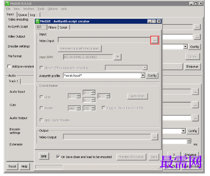Viewport: 210px width, 176px height.
Task: Click the audio X button in main window
Action: (x=174, y=155)
